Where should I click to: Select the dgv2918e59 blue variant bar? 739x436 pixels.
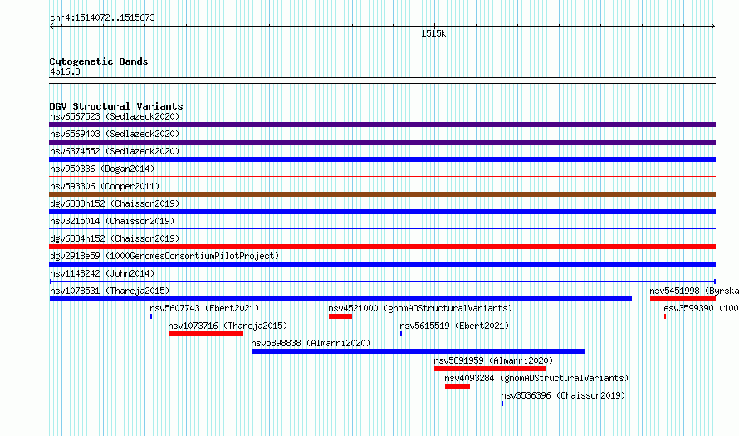pos(382,264)
